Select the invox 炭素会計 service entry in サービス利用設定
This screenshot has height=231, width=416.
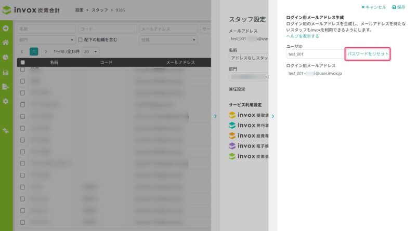[x=249, y=156]
